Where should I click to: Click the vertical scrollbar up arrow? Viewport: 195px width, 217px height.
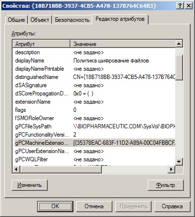tap(179, 44)
